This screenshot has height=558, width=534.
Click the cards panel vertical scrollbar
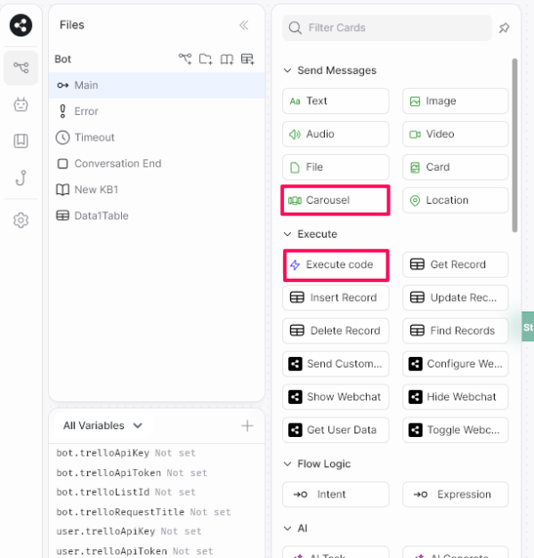514,142
